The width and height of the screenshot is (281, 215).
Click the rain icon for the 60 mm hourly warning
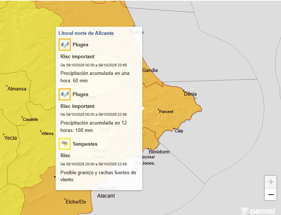pyautogui.click(x=65, y=45)
